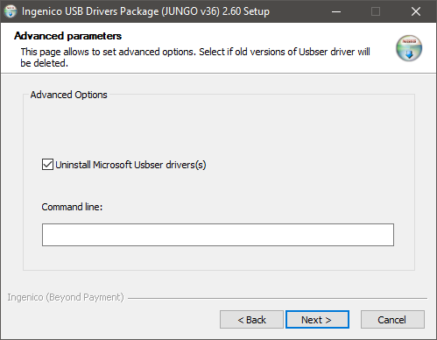This screenshot has width=437, height=340.
Task: Click the "Command line:" label
Action: pyautogui.click(x=72, y=207)
